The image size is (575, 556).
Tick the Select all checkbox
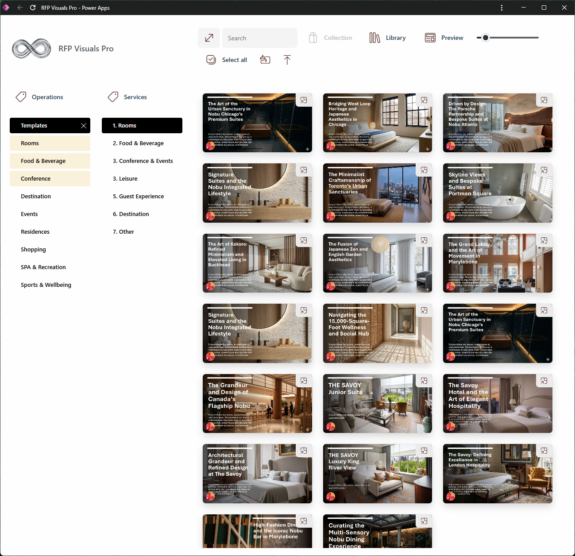coord(211,60)
